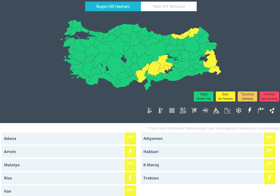
Task: Click the lightning bolt icon in legend row
Action: point(250,111)
